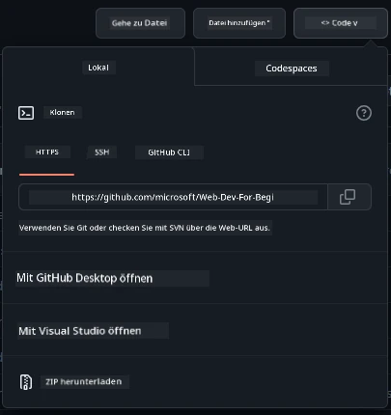This screenshot has height=415, width=391.
Task: Click the repository HTTPS URL field
Action: click(173, 197)
